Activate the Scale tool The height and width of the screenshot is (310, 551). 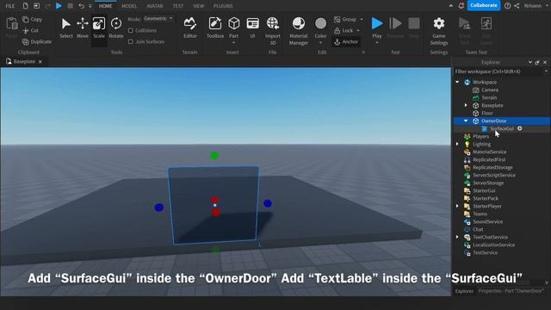point(99,28)
